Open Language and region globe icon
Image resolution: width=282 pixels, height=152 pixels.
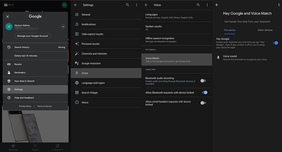pyautogui.click(x=77, y=83)
